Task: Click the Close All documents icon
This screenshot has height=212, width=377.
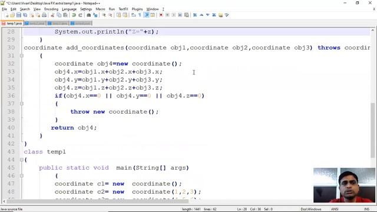Action: [38, 15]
